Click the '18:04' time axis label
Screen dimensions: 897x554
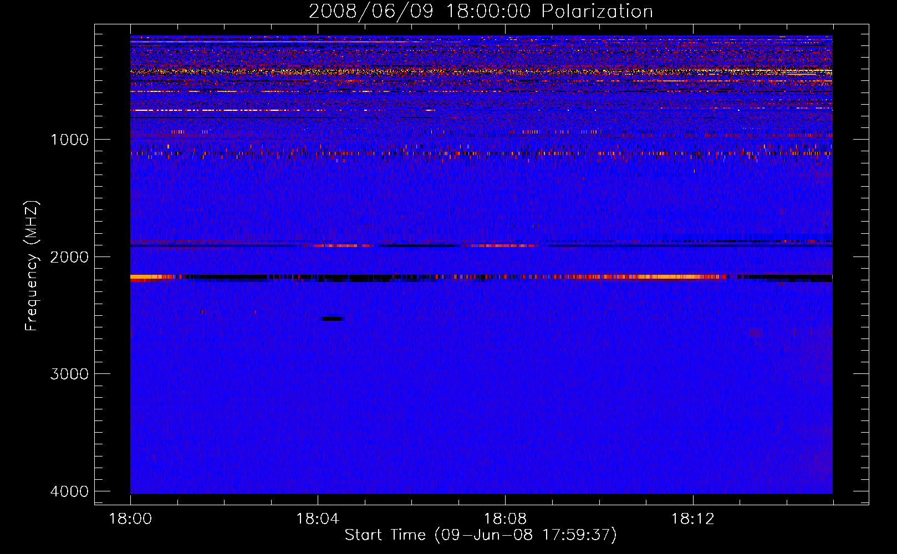coord(318,519)
